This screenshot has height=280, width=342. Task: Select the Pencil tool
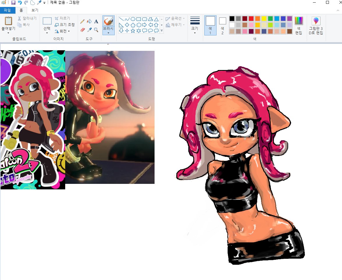[82, 21]
